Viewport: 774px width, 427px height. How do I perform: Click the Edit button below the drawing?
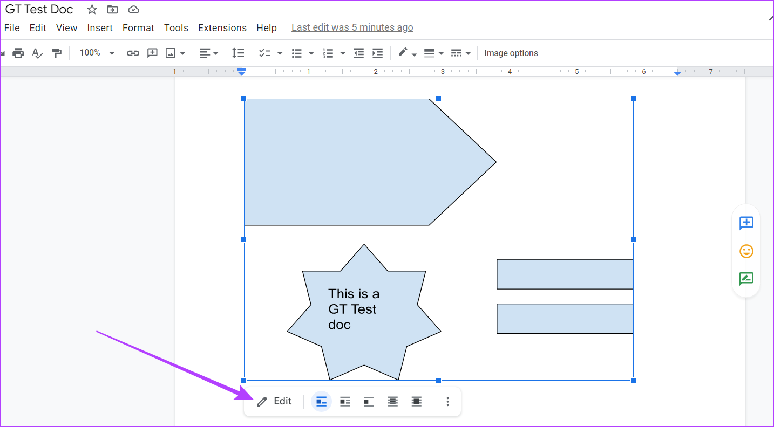click(x=274, y=402)
